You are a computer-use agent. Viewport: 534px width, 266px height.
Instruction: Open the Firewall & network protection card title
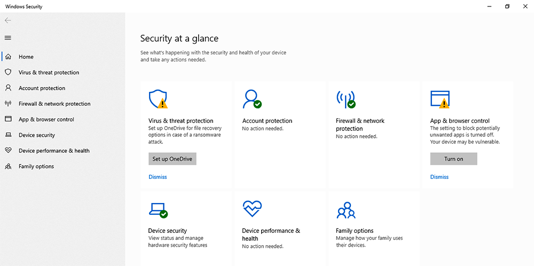360,124
